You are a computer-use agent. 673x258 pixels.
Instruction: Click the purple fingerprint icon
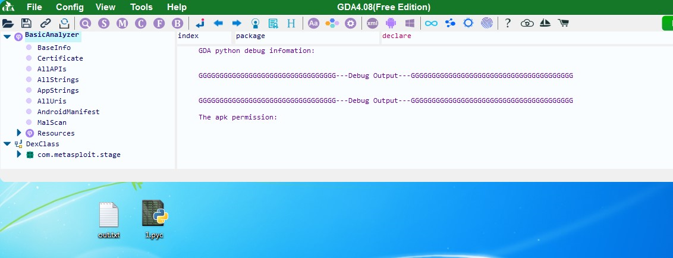(x=487, y=23)
